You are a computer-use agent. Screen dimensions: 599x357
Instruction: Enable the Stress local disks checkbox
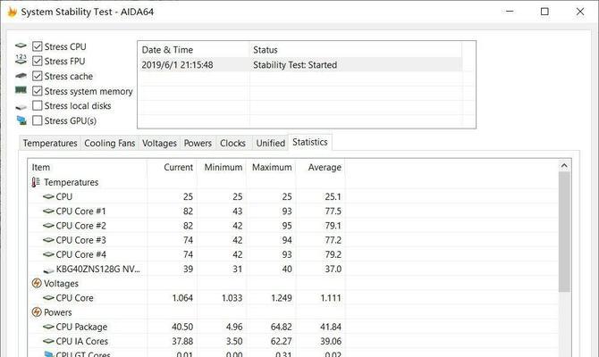37,105
